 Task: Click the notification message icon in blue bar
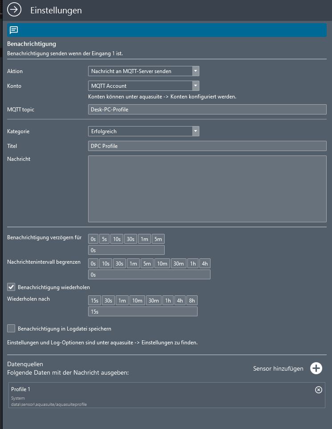[x=14, y=30]
